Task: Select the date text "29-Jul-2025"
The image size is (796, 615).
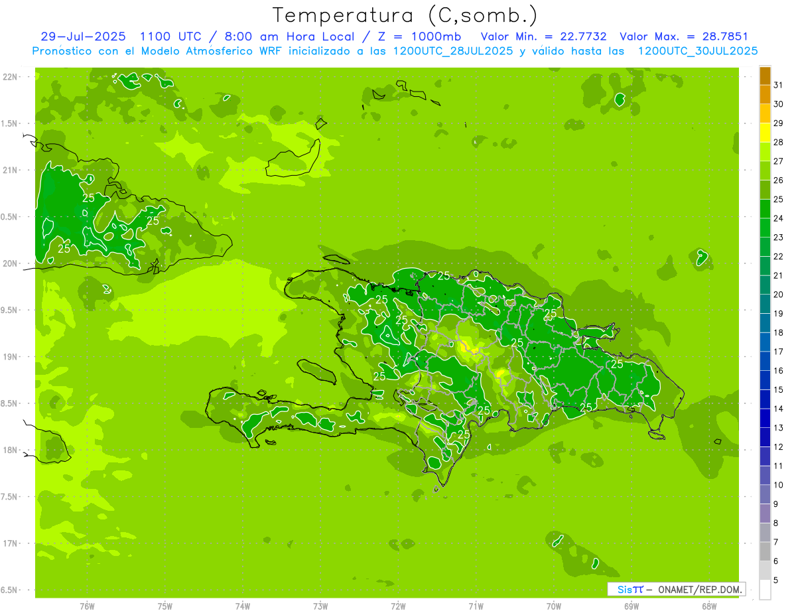Action: point(84,36)
